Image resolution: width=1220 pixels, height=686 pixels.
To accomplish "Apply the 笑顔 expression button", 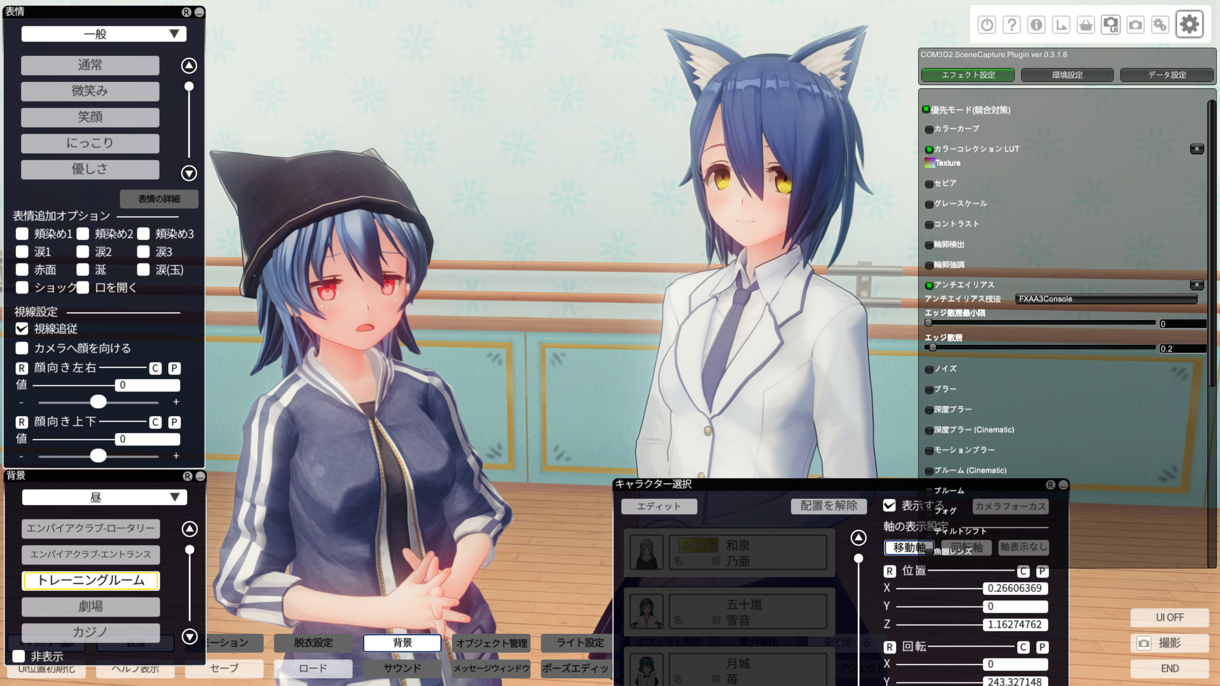I will click(x=90, y=117).
